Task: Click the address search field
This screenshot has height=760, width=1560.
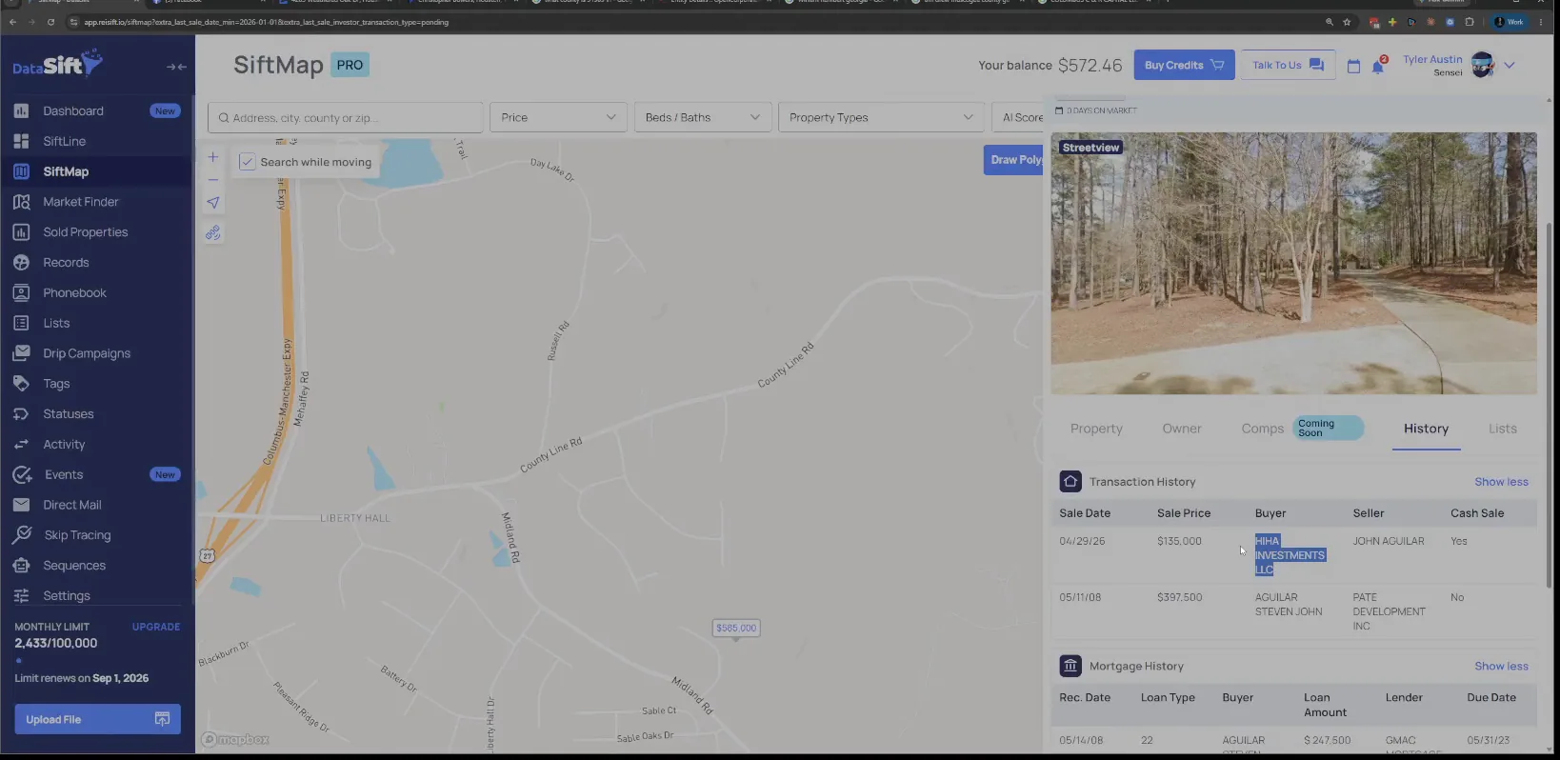Action: point(345,117)
